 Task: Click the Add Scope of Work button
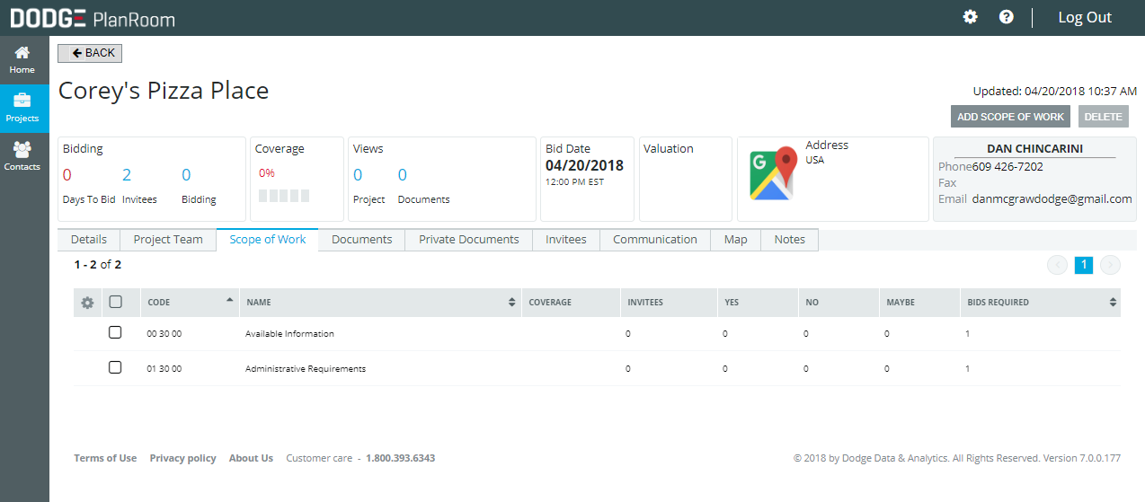click(1010, 117)
